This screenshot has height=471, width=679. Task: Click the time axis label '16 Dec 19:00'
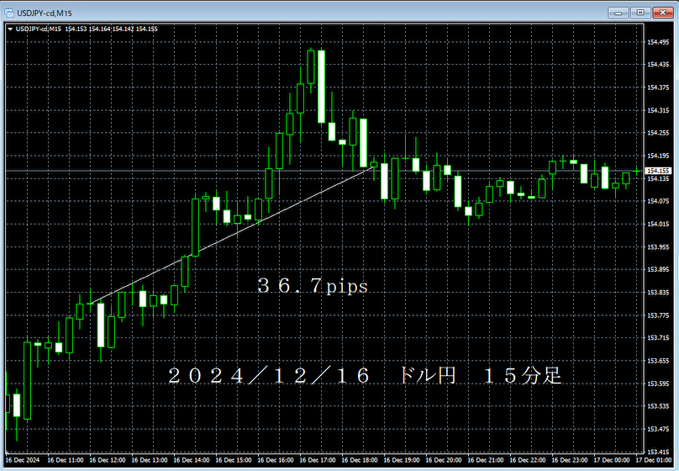coord(402,460)
